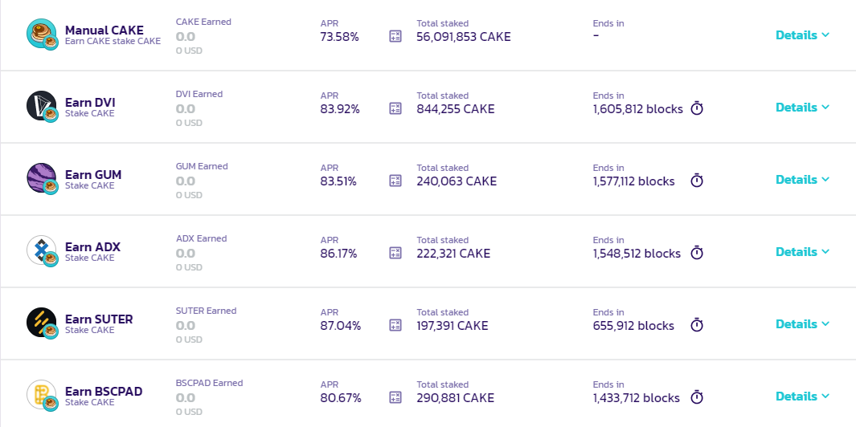856x427 pixels.
Task: Expand Details for Manual CAKE pool
Action: [802, 35]
